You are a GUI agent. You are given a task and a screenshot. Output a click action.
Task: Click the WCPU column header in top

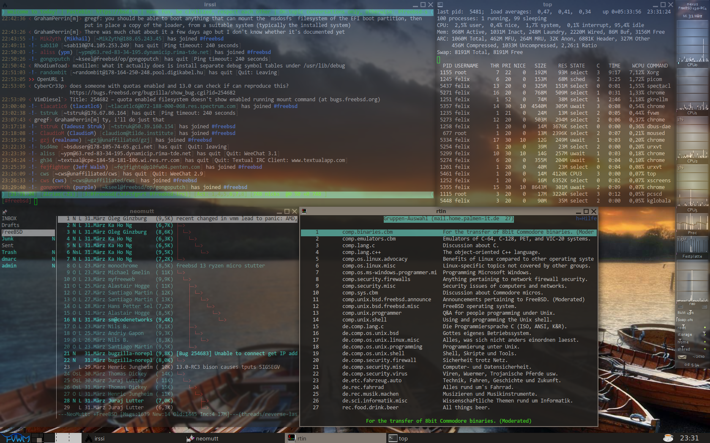click(638, 66)
